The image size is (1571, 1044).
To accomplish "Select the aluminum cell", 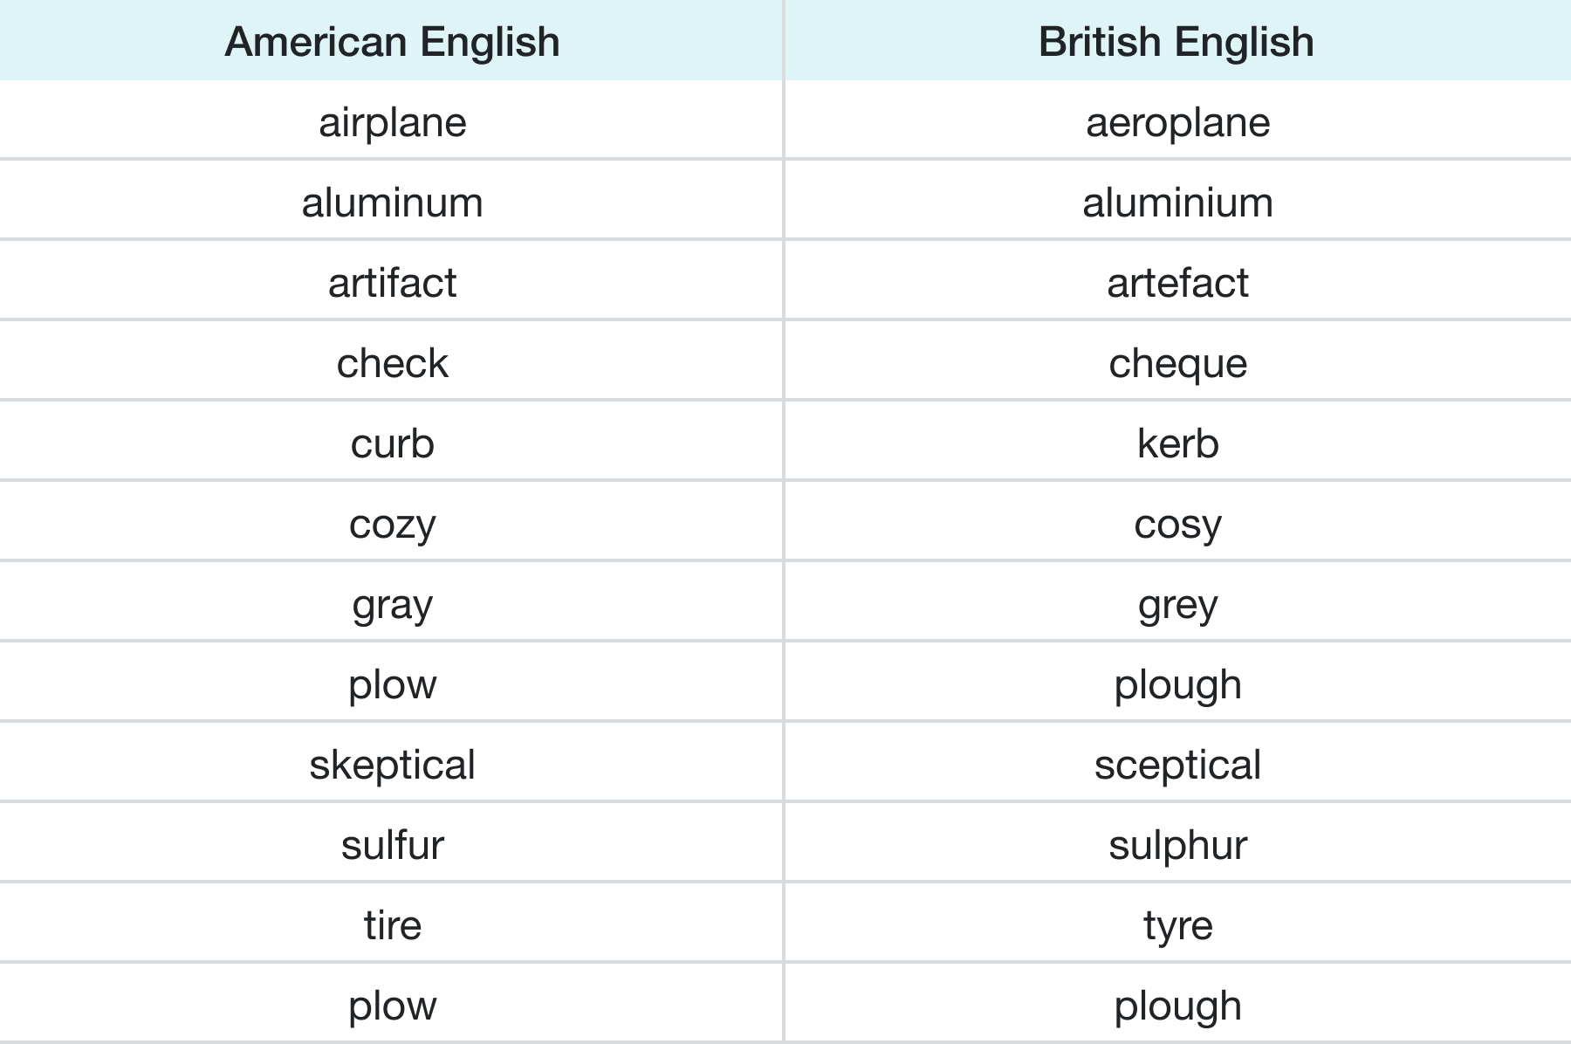I will pyautogui.click(x=392, y=203).
